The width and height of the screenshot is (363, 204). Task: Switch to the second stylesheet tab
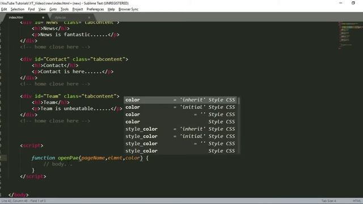pos(72,18)
